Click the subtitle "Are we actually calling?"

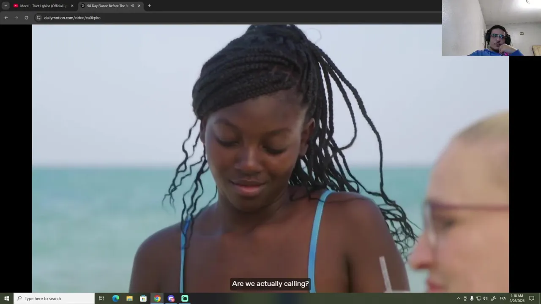[x=270, y=284]
